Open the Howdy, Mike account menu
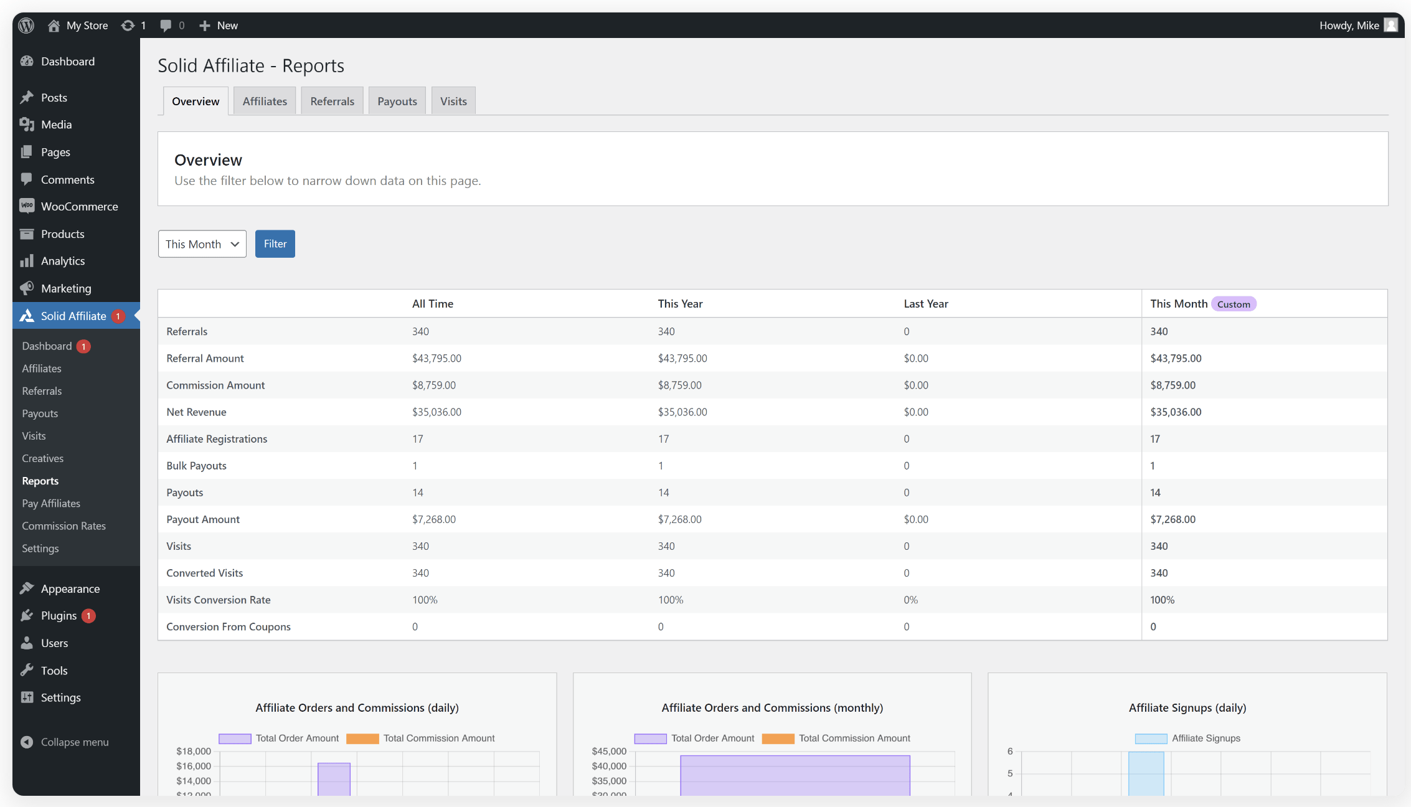The height and width of the screenshot is (807, 1411). pyautogui.click(x=1349, y=25)
